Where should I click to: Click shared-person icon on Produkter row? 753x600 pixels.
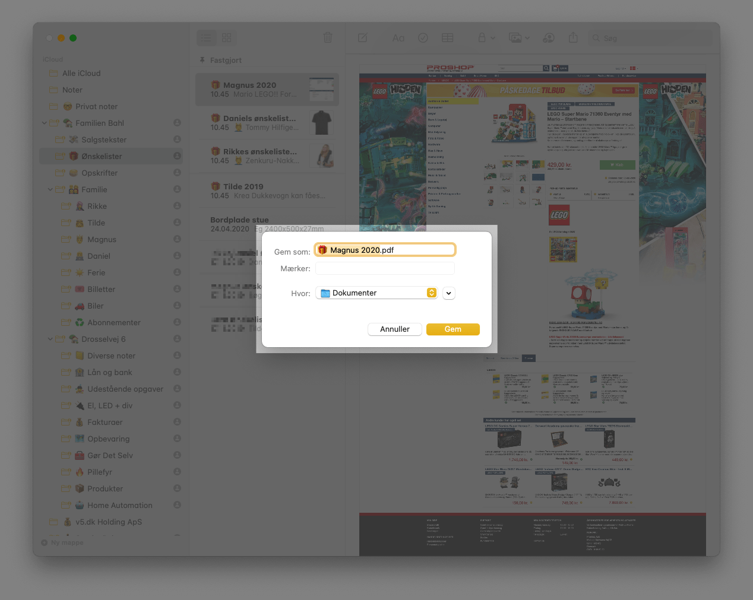point(177,488)
